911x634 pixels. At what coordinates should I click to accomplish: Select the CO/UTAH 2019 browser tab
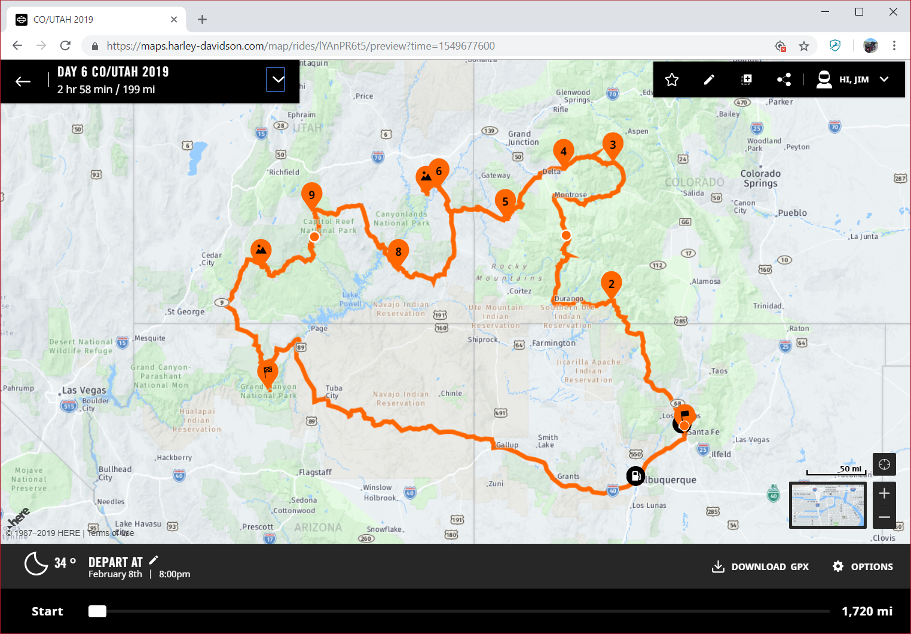[96, 20]
